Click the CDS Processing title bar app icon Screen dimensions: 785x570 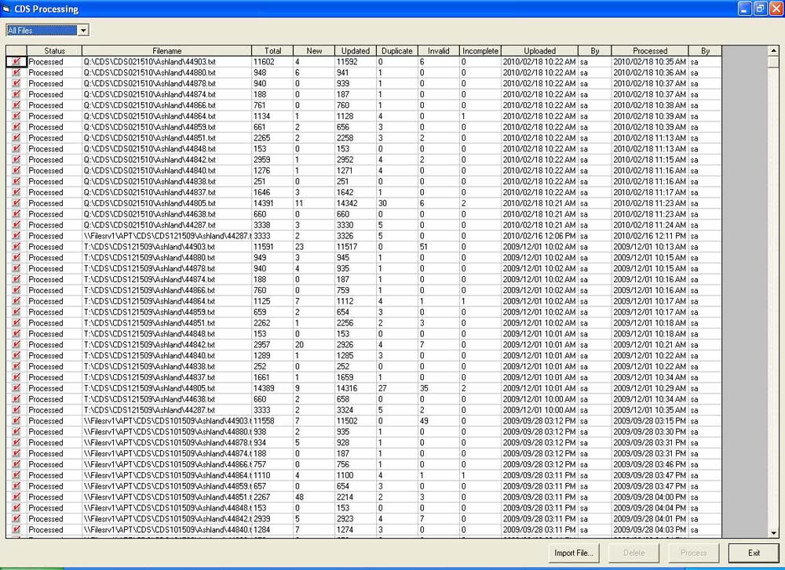point(7,9)
